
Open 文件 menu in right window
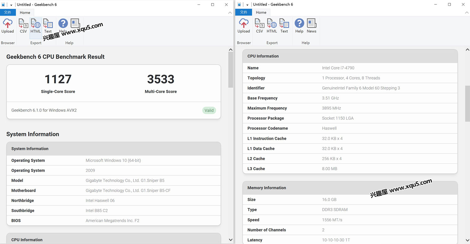click(x=244, y=13)
